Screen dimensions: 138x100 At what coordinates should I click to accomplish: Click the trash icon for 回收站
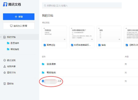(x=5, y=84)
